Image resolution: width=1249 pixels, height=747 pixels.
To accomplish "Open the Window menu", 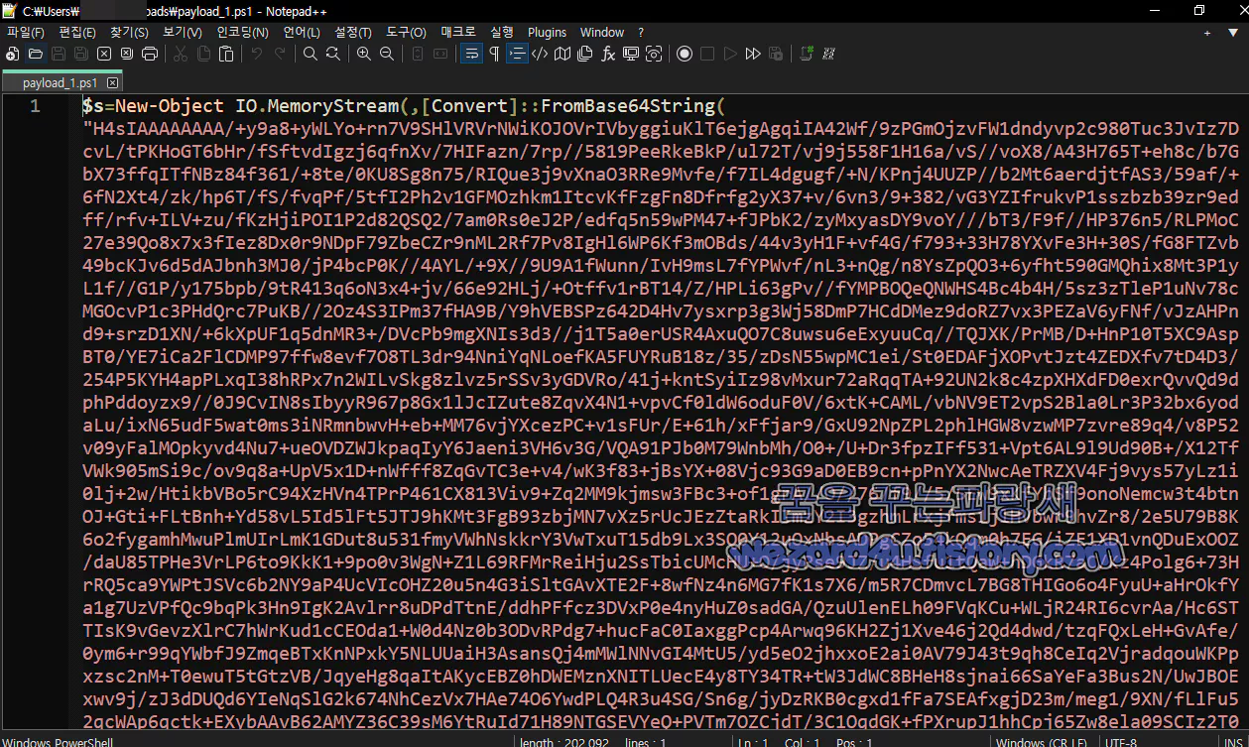I will tap(602, 32).
